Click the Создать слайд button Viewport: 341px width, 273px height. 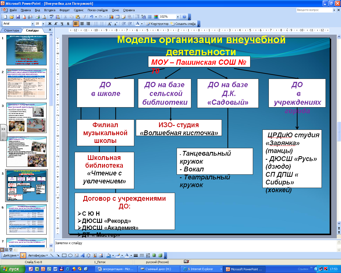point(183,24)
